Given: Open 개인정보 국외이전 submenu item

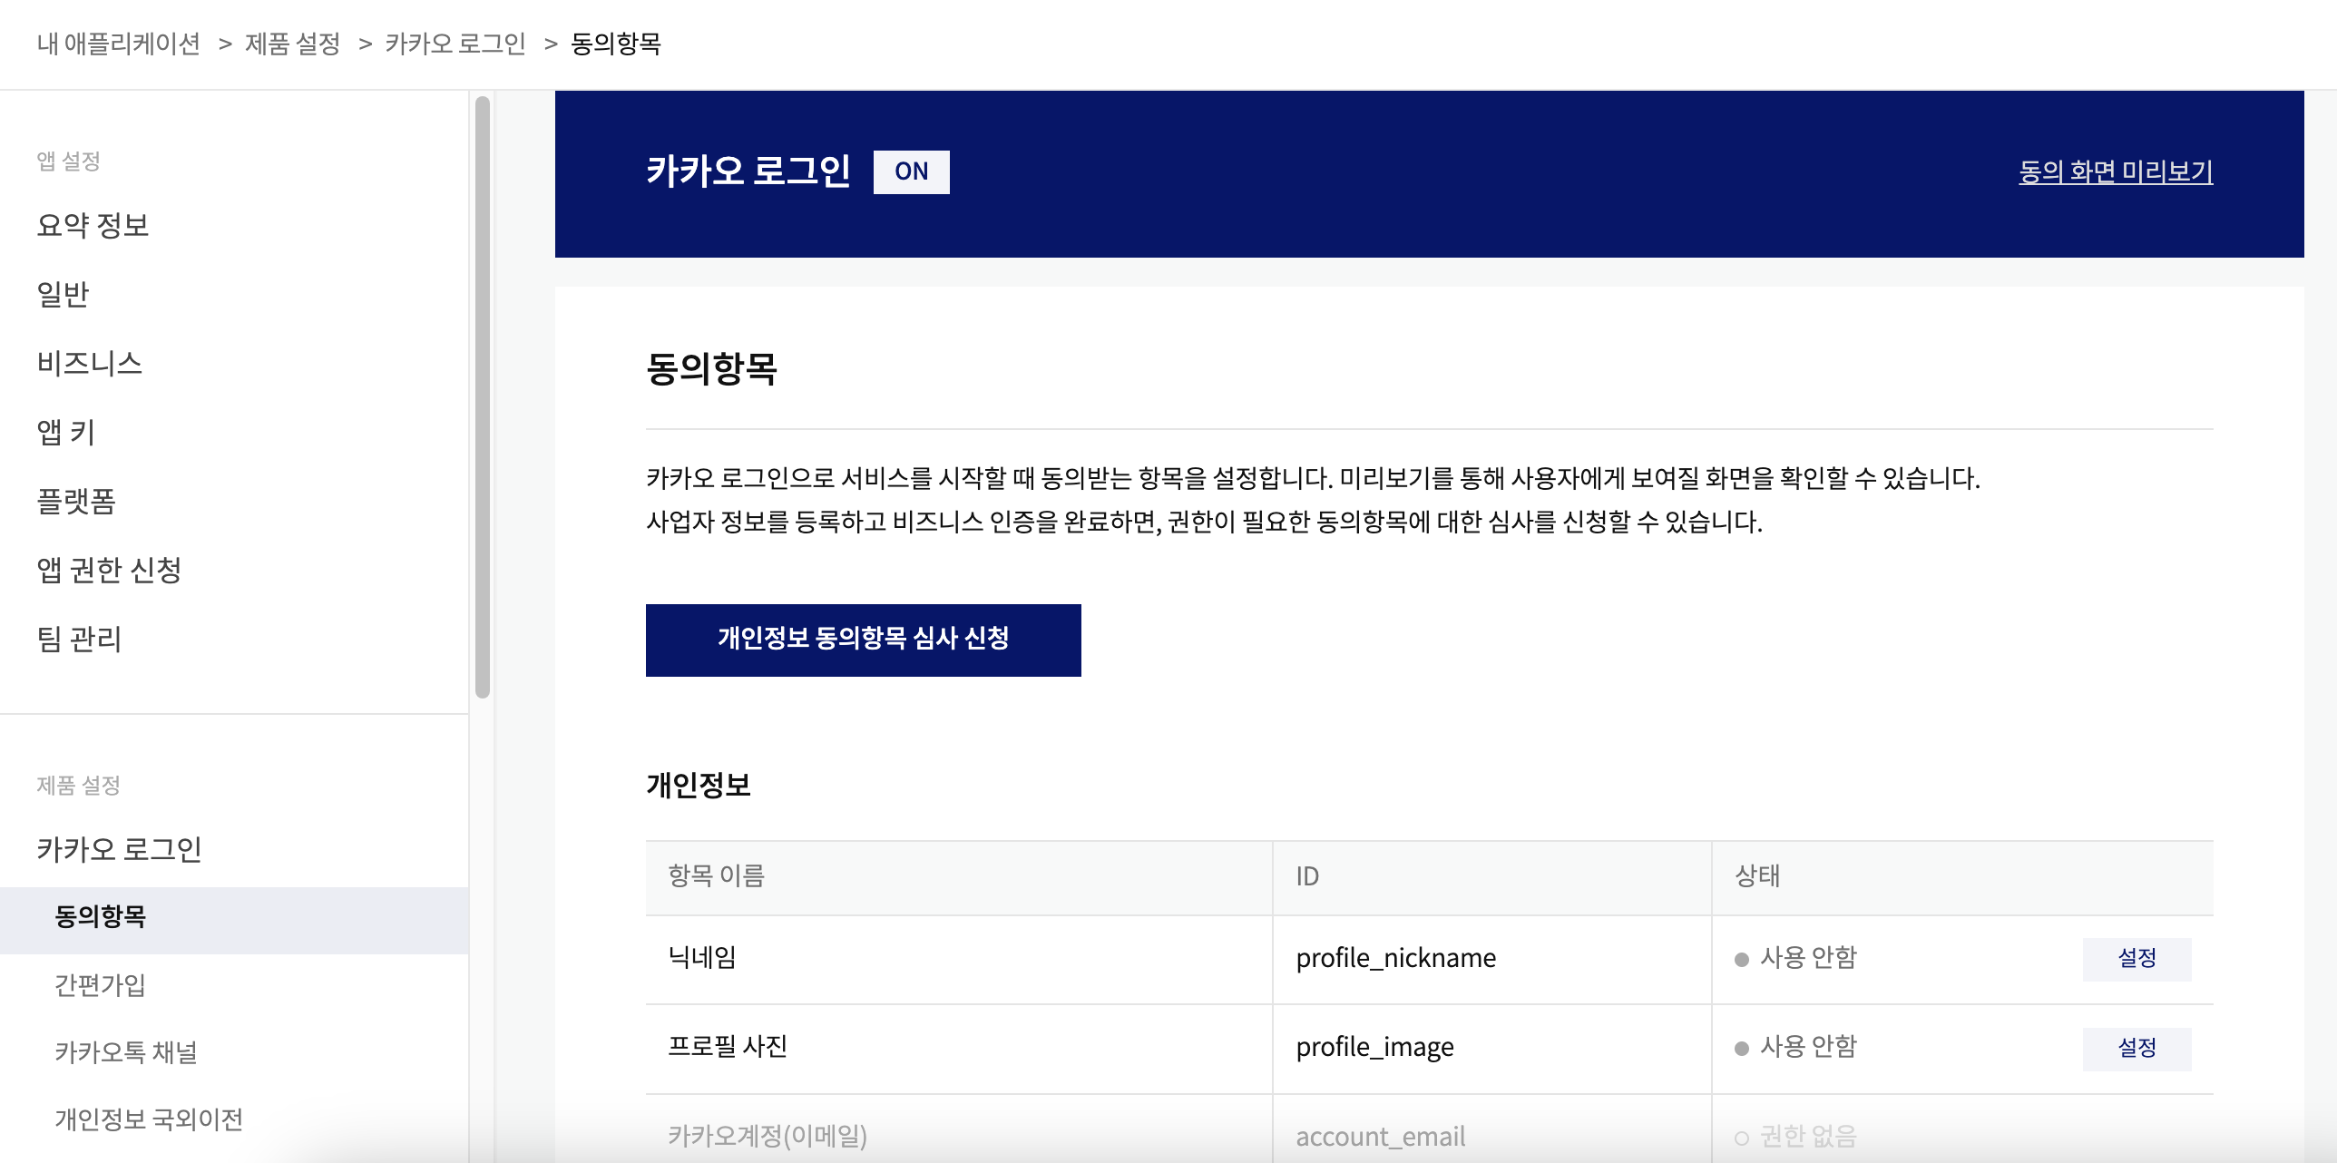Looking at the screenshot, I should click(x=149, y=1119).
